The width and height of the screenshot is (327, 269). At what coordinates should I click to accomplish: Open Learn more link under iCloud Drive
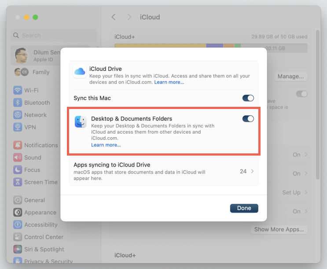[x=169, y=82]
